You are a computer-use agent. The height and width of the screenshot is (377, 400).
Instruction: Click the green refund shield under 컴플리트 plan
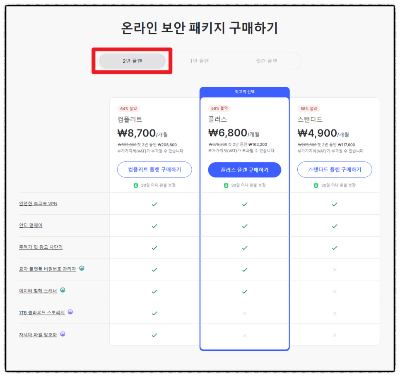[x=136, y=185]
